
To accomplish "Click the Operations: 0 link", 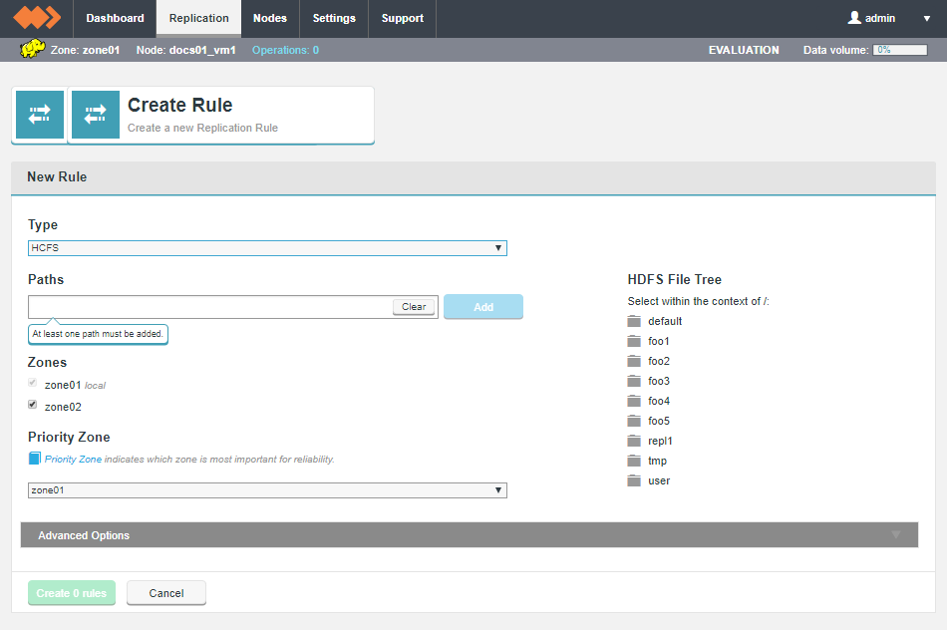I will 286,50.
